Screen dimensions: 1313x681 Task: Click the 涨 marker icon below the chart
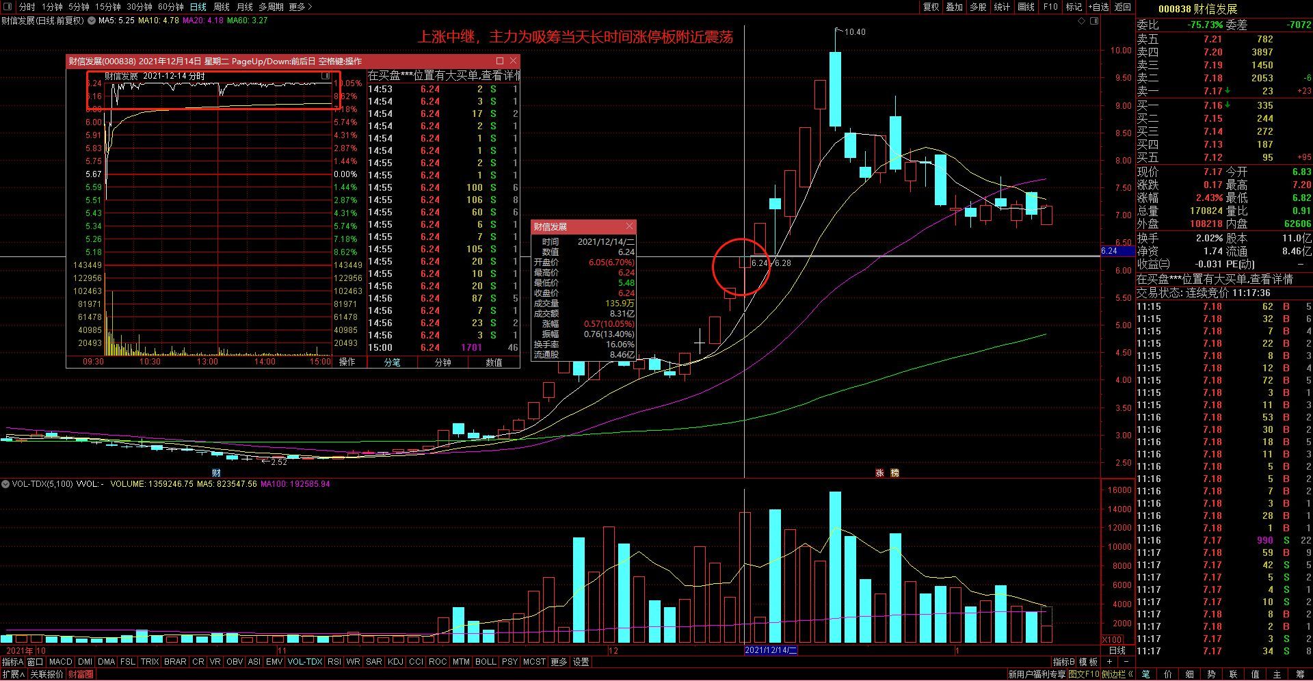click(x=880, y=472)
